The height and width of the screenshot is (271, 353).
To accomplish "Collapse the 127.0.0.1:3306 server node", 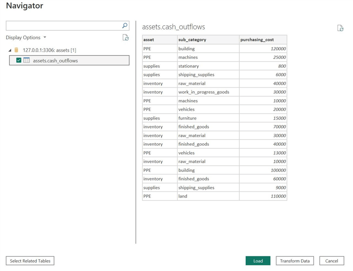I will (10, 50).
